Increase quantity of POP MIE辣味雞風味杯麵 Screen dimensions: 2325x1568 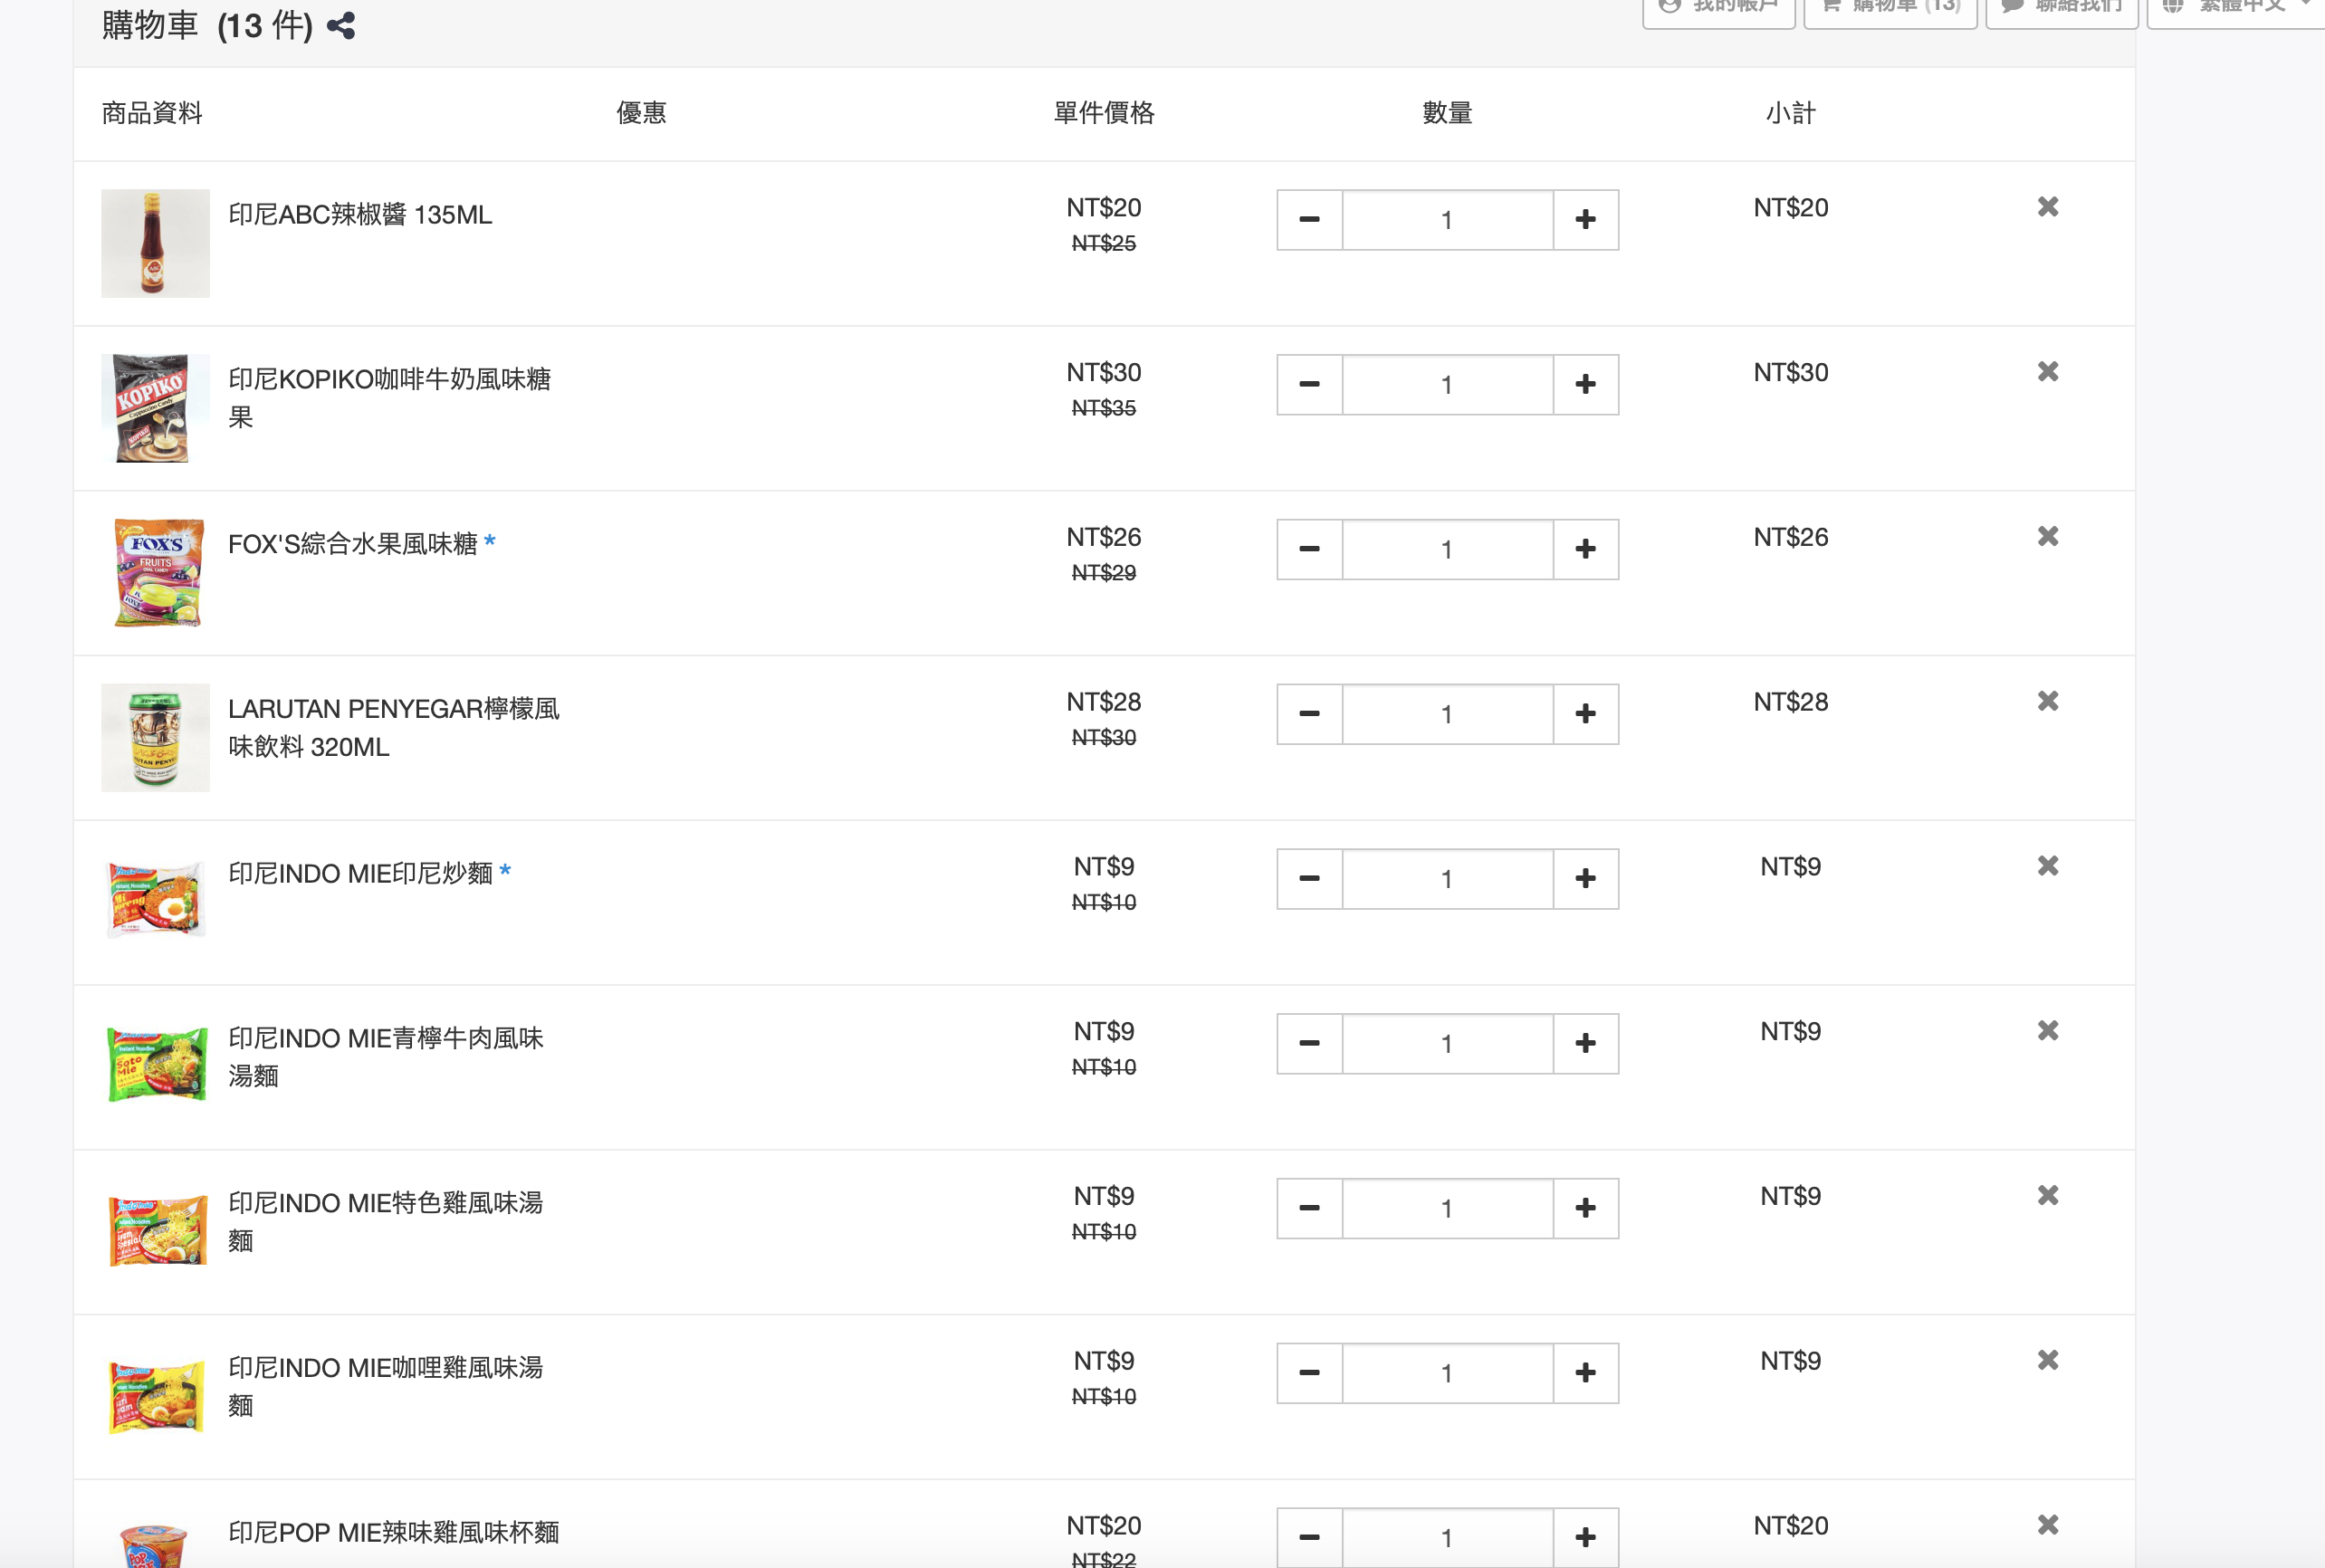[x=1586, y=1538]
